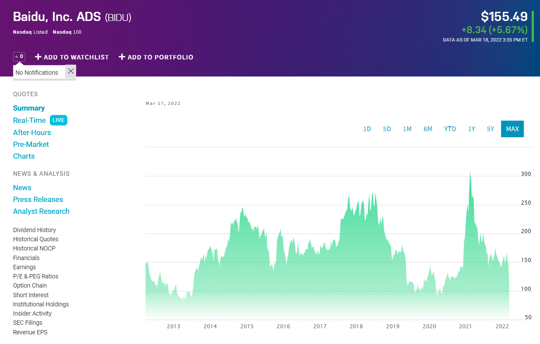Click the plus icon of Add to Watchlist
The image size is (540, 344).
tap(38, 57)
